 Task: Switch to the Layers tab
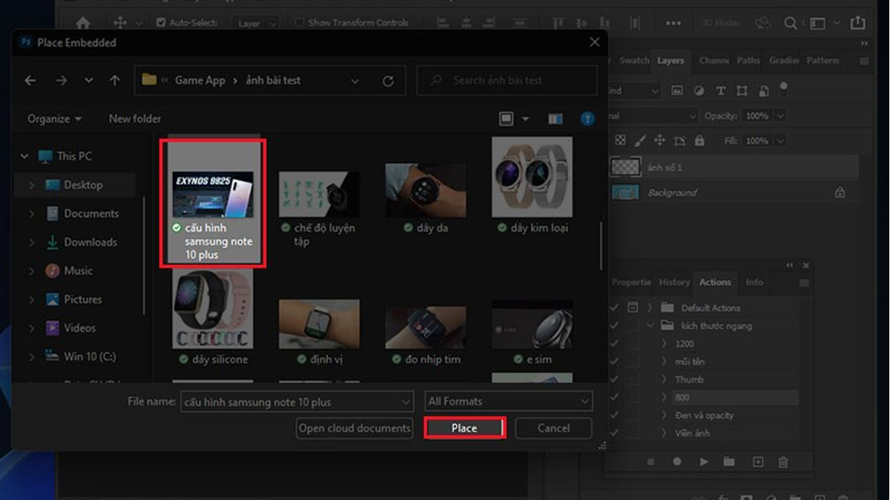[x=670, y=61]
